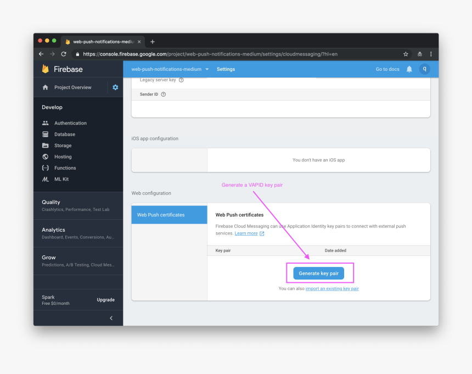This screenshot has height=374, width=472.
Task: Click the Key pair column header
Action: pyautogui.click(x=223, y=250)
